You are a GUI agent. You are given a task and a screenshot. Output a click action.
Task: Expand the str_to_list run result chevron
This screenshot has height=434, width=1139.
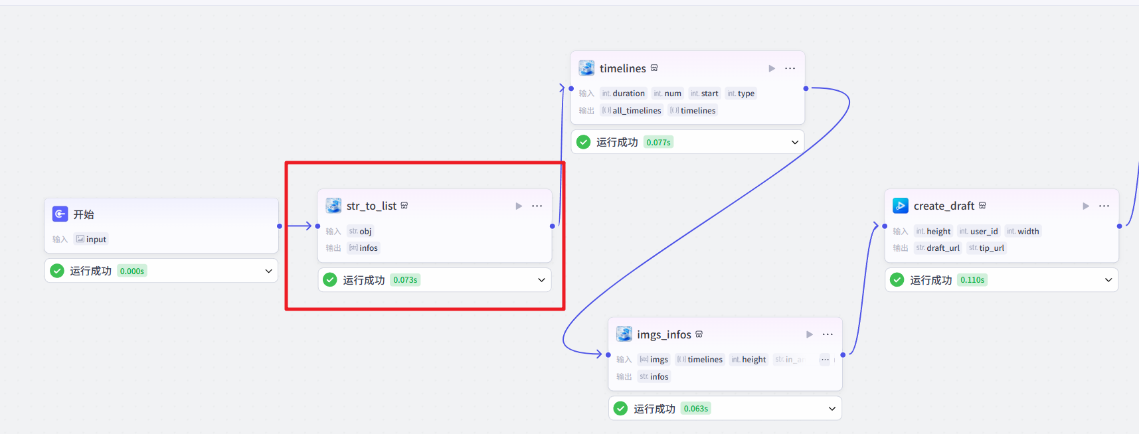point(541,280)
